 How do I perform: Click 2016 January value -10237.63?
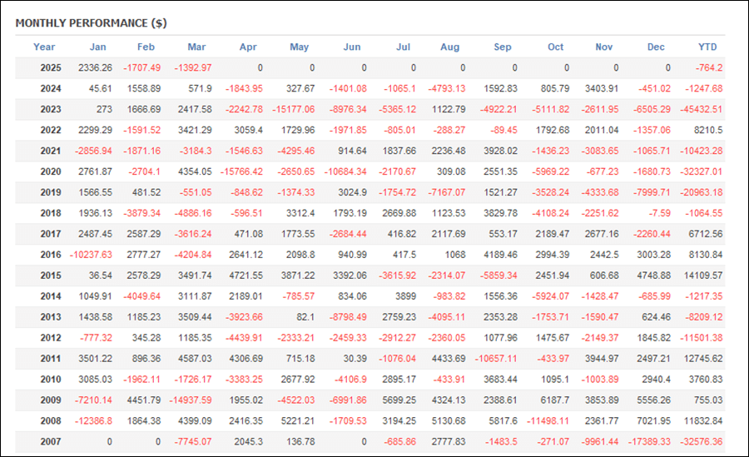(91, 255)
